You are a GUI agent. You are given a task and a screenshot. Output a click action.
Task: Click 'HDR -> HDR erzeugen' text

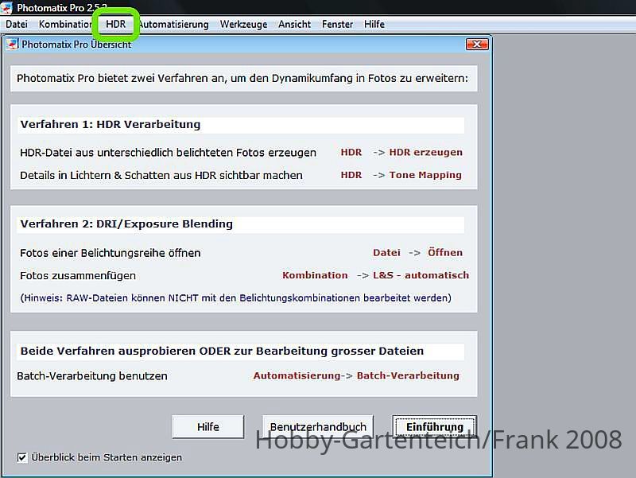click(401, 152)
